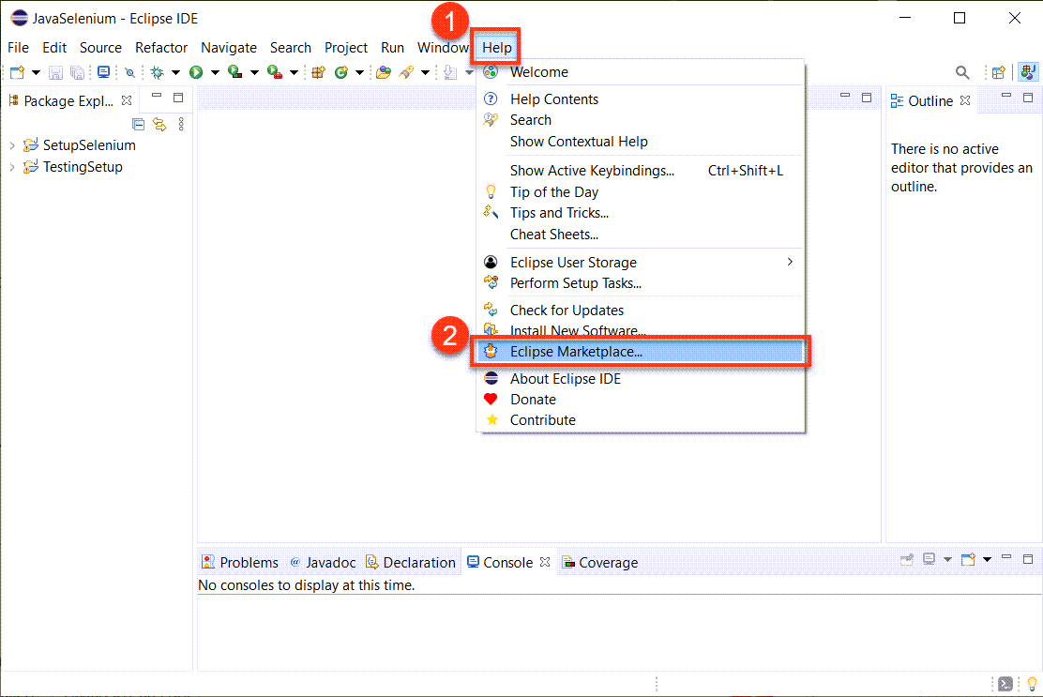Click the Open Perspective icon
The width and height of the screenshot is (1043, 697).
pos(998,72)
